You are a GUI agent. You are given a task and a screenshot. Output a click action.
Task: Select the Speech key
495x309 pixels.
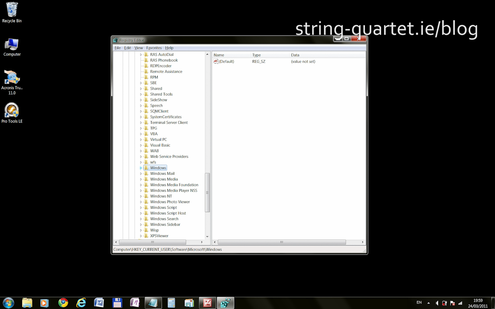point(156,105)
